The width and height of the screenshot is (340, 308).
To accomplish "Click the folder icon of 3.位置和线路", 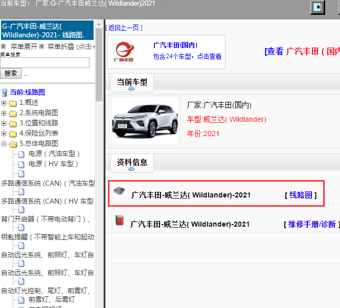I will (13, 123).
